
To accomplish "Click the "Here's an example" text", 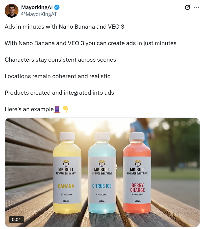I will coord(29,109).
